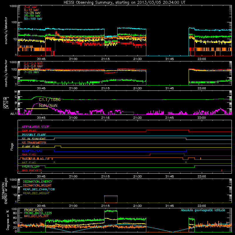Screen dimensions: 235x235
Task: Click the raised GAP_FLAG segment
Action: [167, 130]
